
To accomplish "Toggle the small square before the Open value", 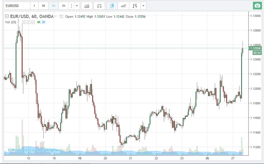I will tap(61, 17).
